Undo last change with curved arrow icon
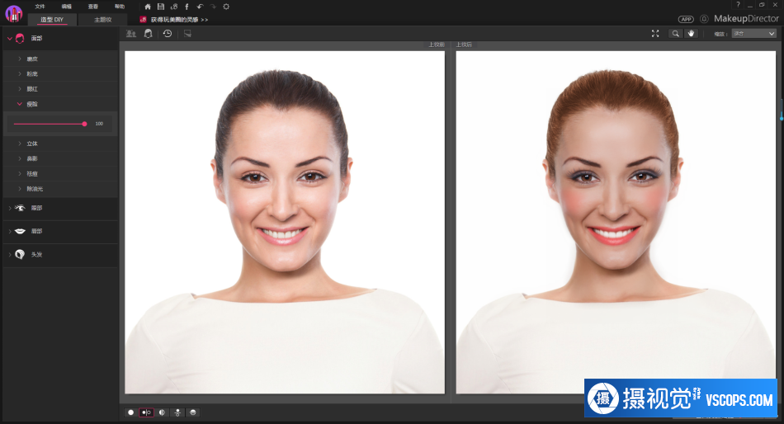This screenshot has width=784, height=424. [x=200, y=7]
